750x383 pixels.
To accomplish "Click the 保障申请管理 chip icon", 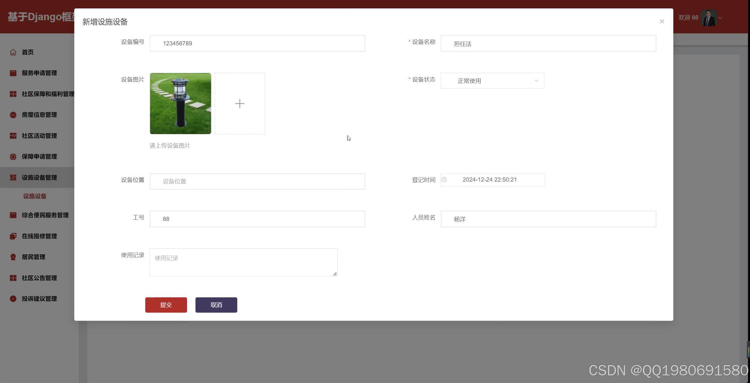I will click(13, 157).
